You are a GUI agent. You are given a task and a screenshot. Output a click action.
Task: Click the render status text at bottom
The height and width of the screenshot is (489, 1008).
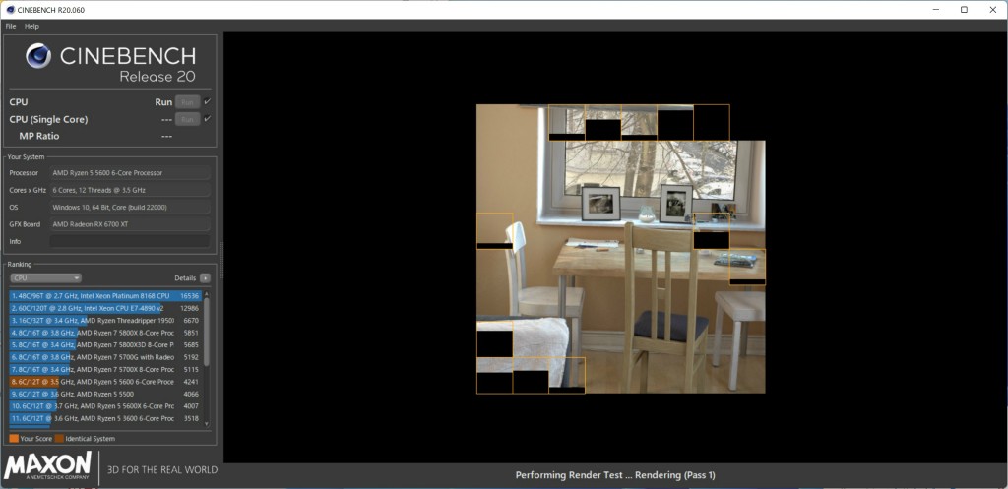[615, 475]
